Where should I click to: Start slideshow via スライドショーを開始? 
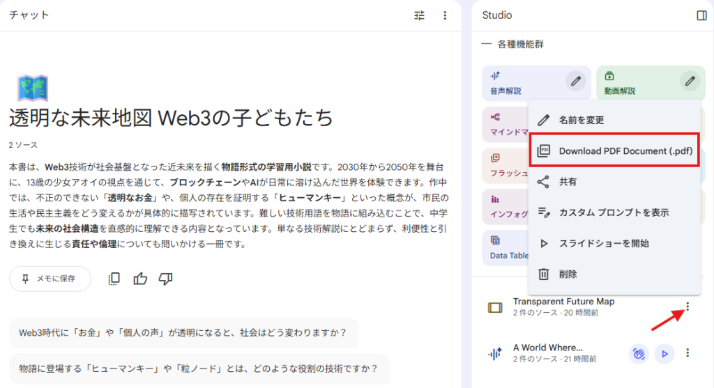click(x=603, y=243)
